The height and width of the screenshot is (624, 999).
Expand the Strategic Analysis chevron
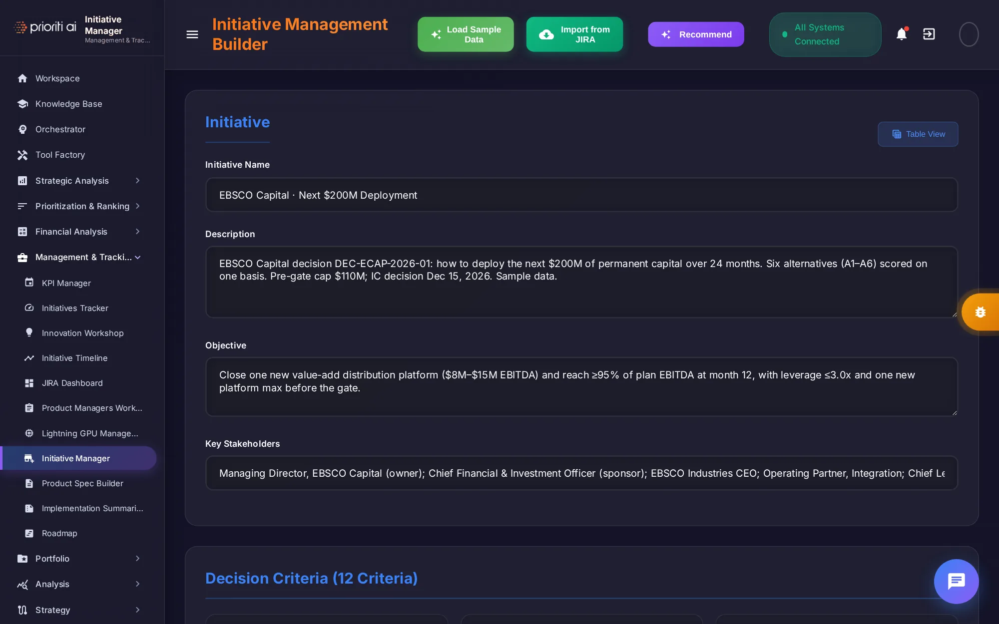pyautogui.click(x=137, y=180)
